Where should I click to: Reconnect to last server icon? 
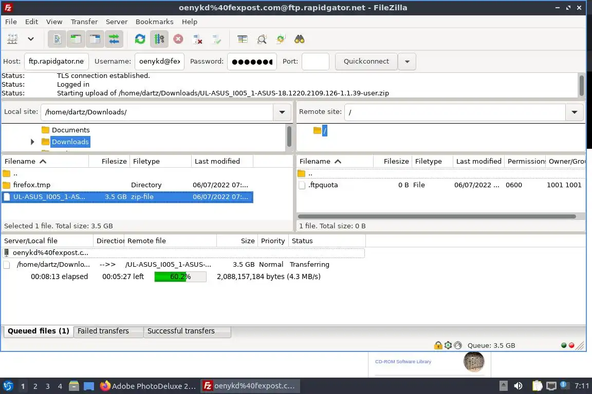click(216, 39)
